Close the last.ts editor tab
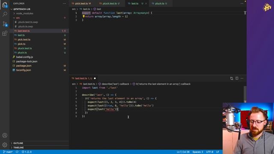This screenshot has width=274, height=154. pyautogui.click(x=146, y=3)
